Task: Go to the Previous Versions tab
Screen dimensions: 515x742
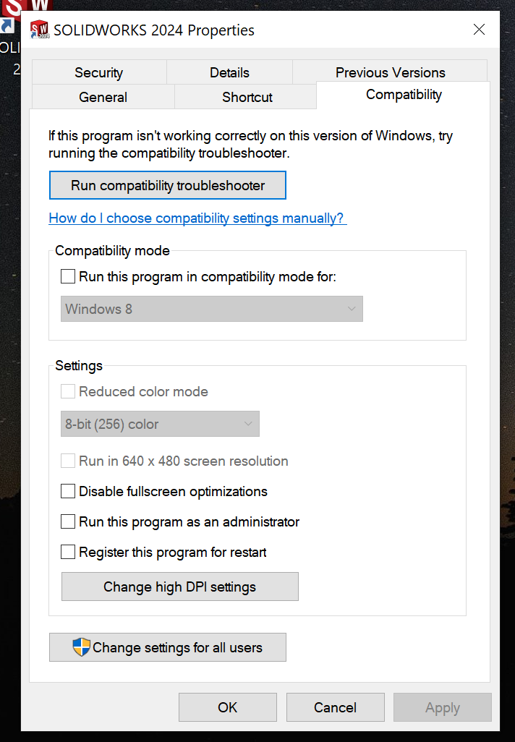Action: [x=390, y=72]
